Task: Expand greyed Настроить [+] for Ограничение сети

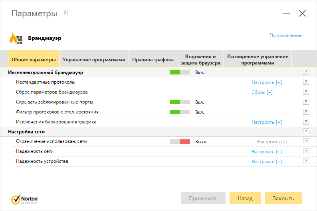Action: point(272,142)
